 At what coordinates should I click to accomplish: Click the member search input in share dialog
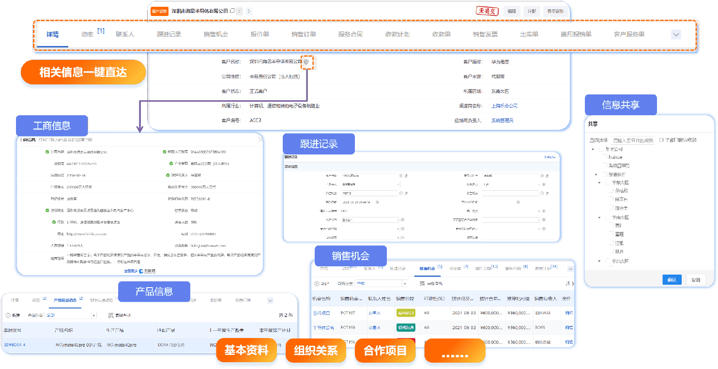coord(633,140)
